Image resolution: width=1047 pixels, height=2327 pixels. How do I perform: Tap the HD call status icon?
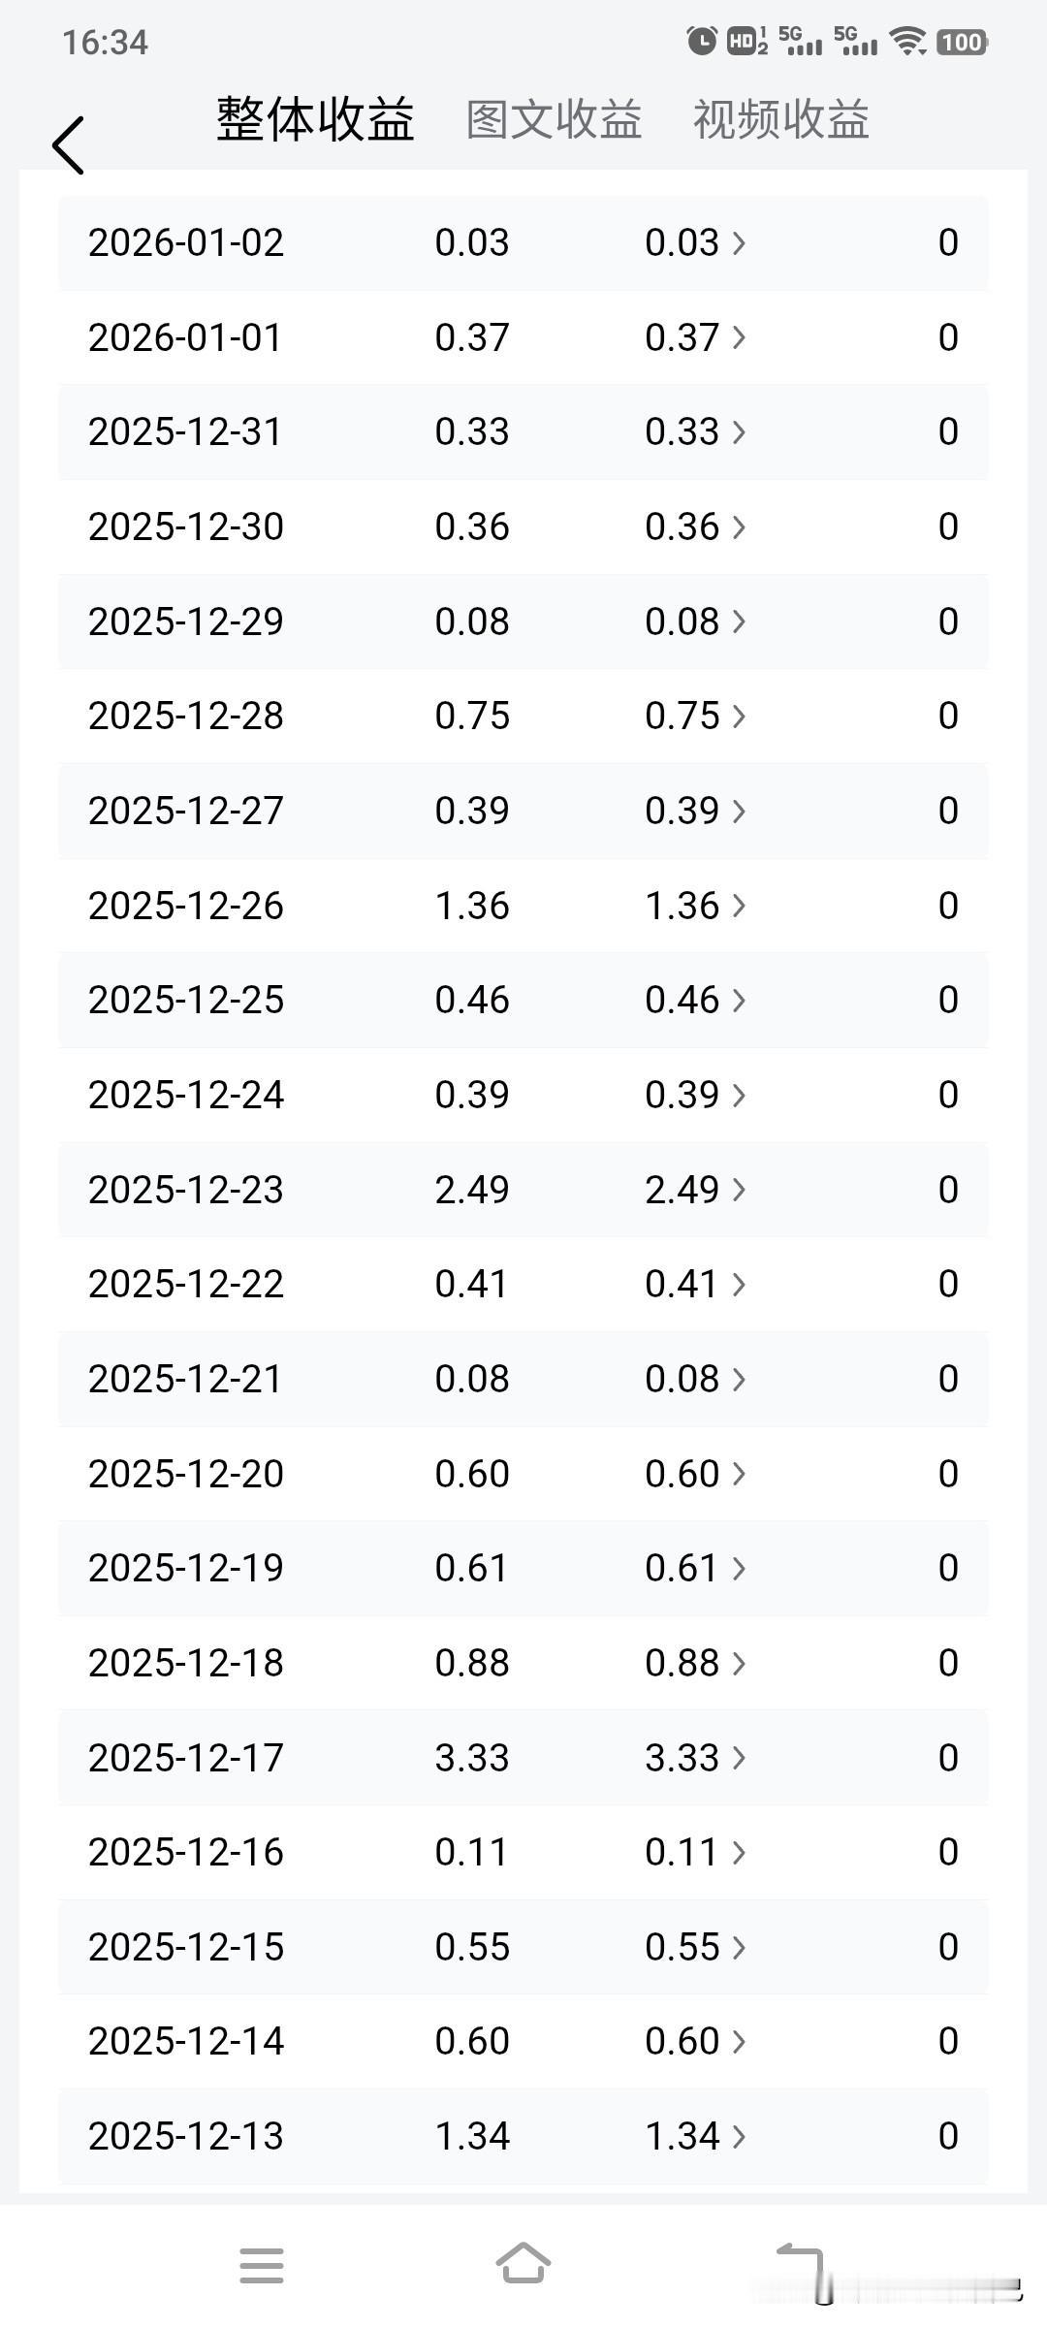click(x=745, y=41)
